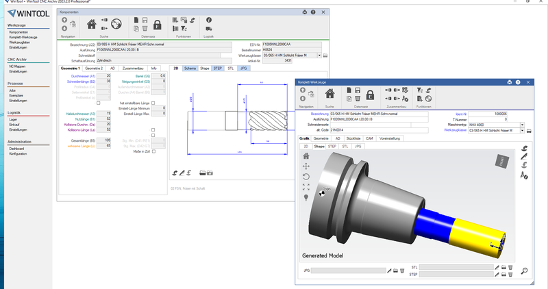Viewport: 548px width, 289px height.
Task: Open help in Komponenten title bar
Action: coord(313,12)
